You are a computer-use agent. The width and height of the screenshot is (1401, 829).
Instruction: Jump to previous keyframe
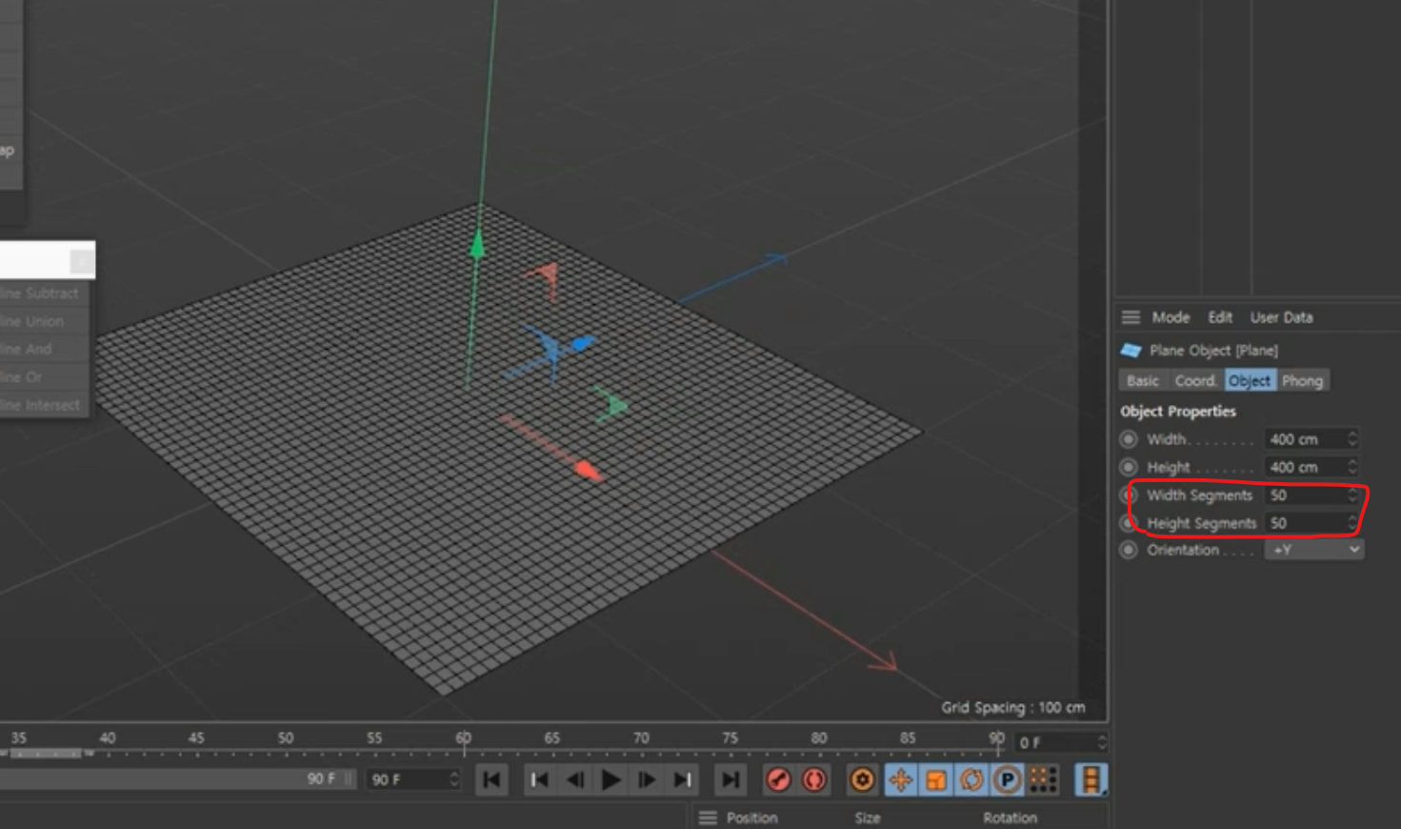539,779
